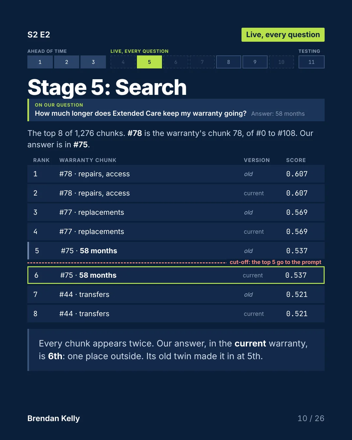Select dashed stage 6 box
Image resolution: width=352 pixels, height=440 pixels.
(x=176, y=62)
